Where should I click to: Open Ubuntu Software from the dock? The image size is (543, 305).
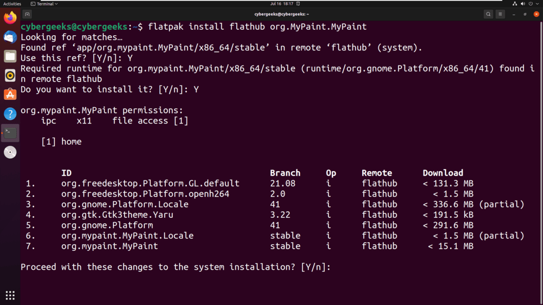click(10, 94)
